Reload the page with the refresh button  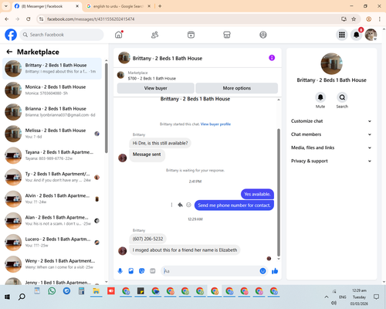point(29,19)
